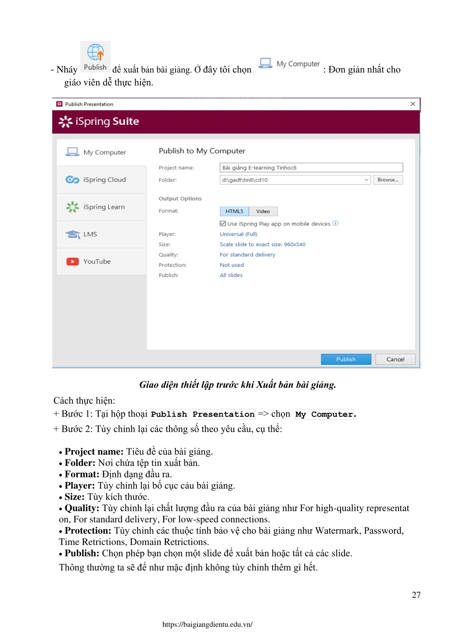This screenshot has height=636, width=449.
Task: Click page number 27
Action: (x=416, y=595)
